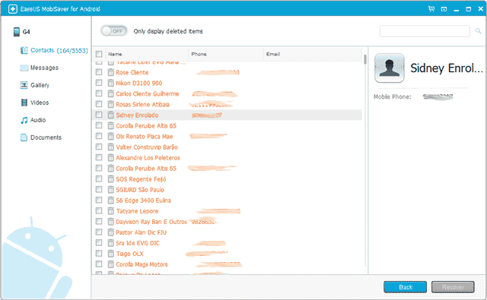
Task: Open the Messages category
Action: click(44, 68)
